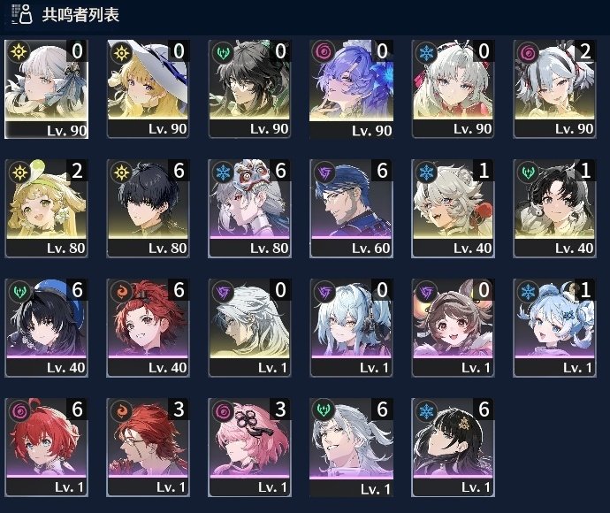Click the sequence number 2 on the silver twin-tail card

(x=585, y=51)
